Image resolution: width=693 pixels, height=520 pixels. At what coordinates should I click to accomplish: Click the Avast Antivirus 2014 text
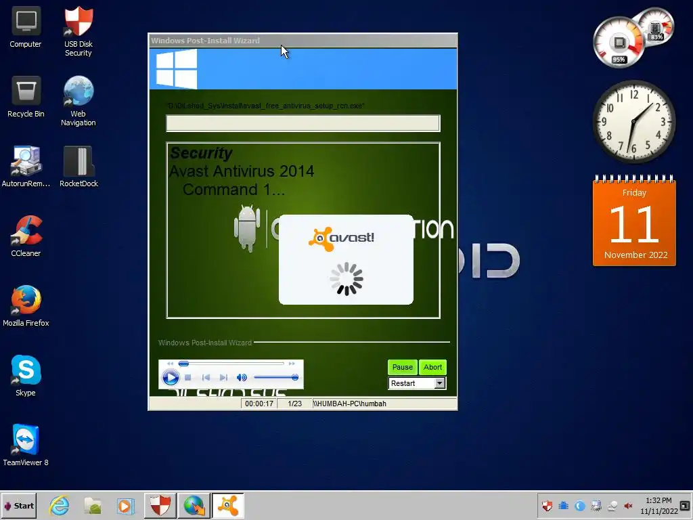[x=242, y=171]
